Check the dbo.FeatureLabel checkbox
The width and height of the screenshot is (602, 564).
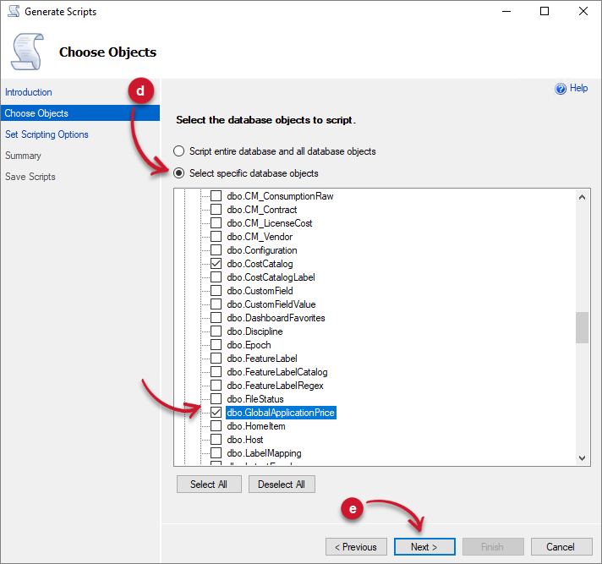click(x=216, y=359)
